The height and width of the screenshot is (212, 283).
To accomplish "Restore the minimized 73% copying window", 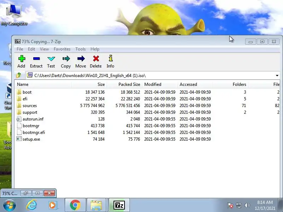I will click(26, 193).
